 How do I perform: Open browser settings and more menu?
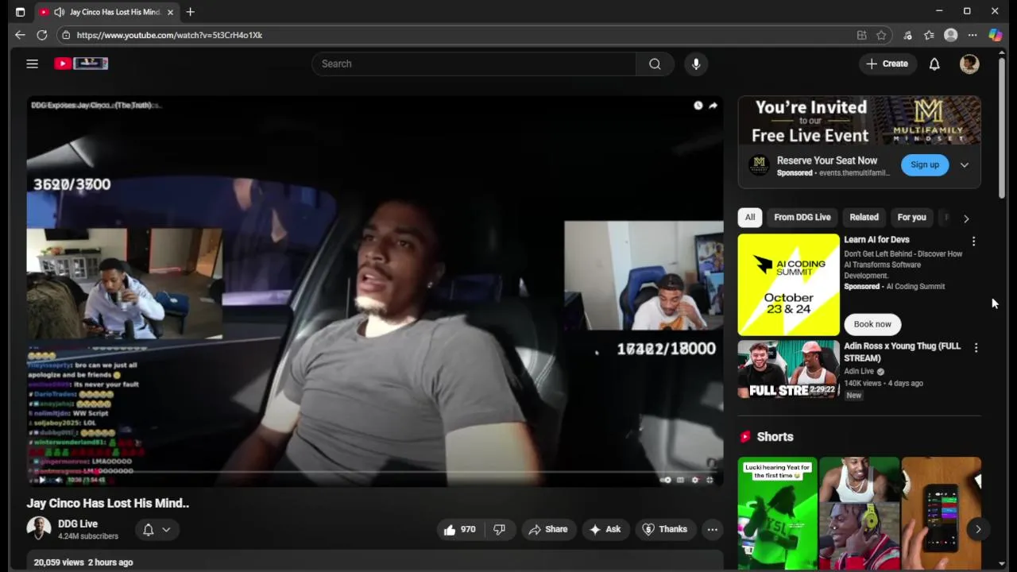click(x=973, y=35)
